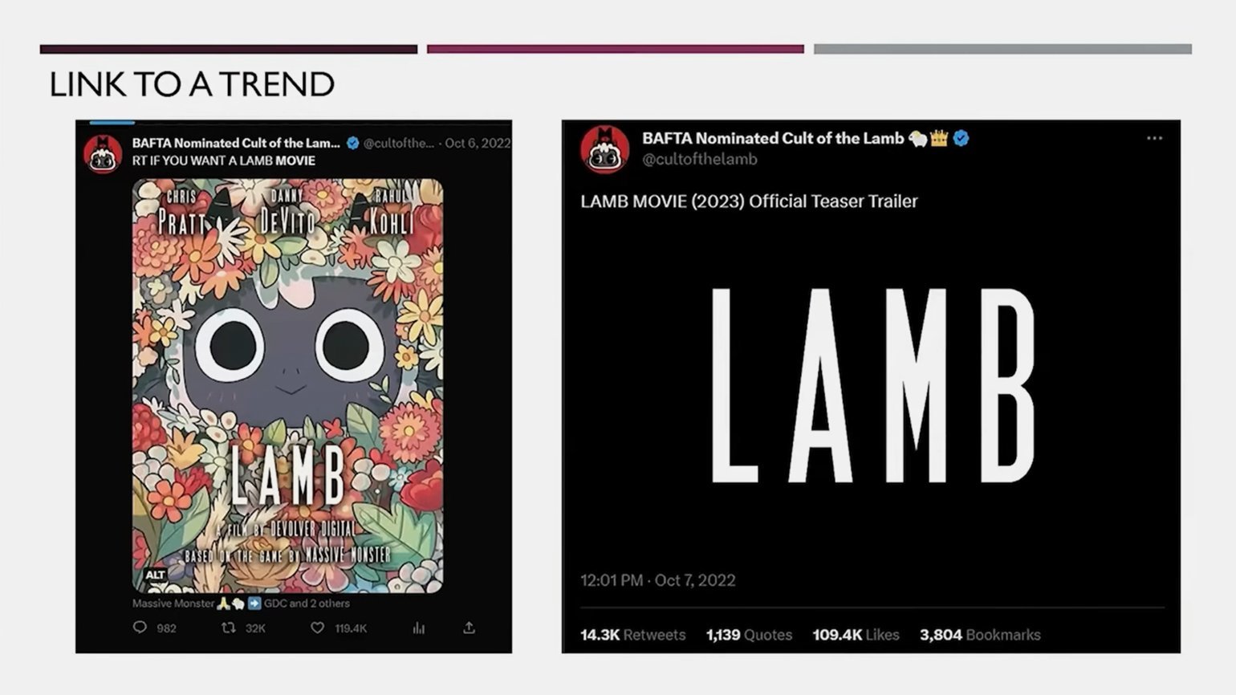View the 1,139 Quotes list
Screen dimensions: 1236x695
(x=749, y=635)
